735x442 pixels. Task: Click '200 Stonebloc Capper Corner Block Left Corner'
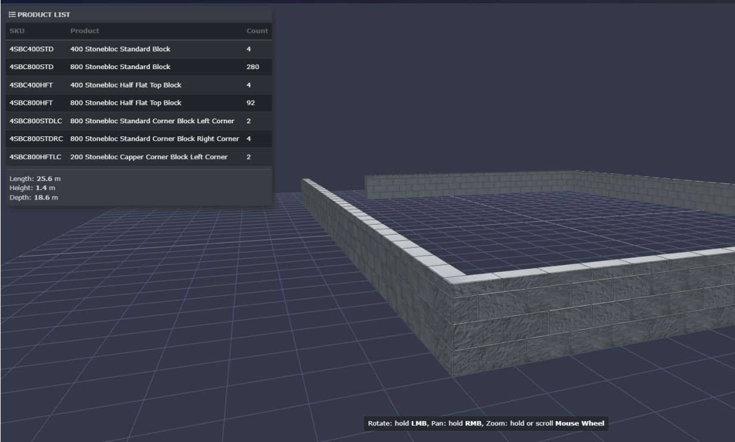pos(149,157)
